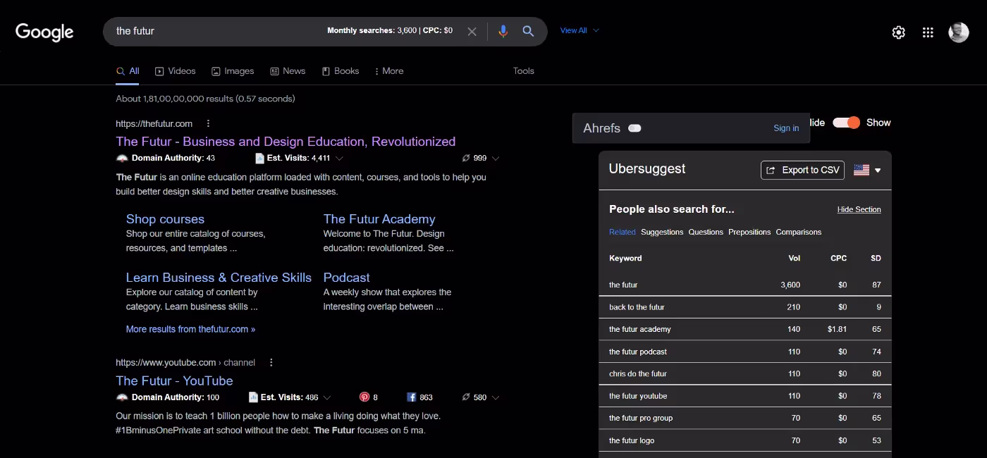Open More results from thefutur.com
Screen dimensions: 987x458
click(190, 329)
